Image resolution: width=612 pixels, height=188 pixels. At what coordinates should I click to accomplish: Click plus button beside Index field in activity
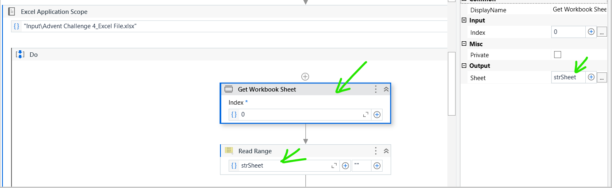[377, 115]
